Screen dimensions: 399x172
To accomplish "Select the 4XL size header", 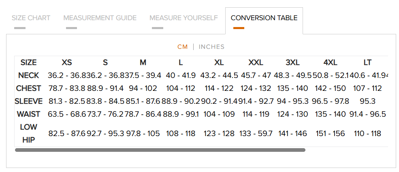I will pos(330,63).
